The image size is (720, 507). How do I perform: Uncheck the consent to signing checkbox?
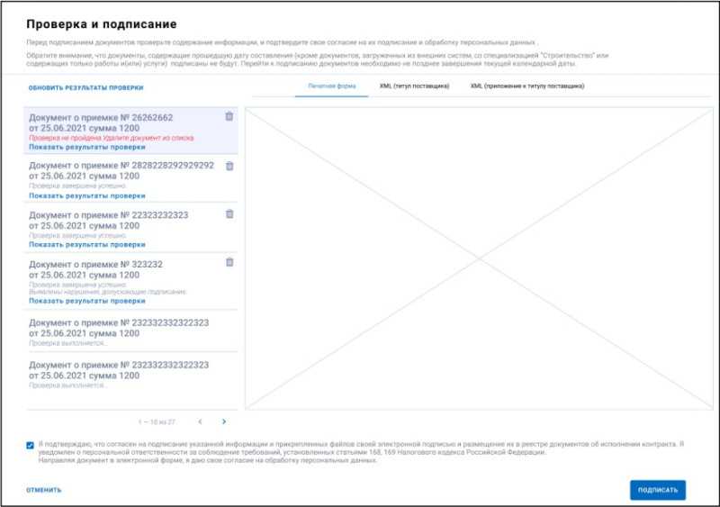click(x=31, y=445)
